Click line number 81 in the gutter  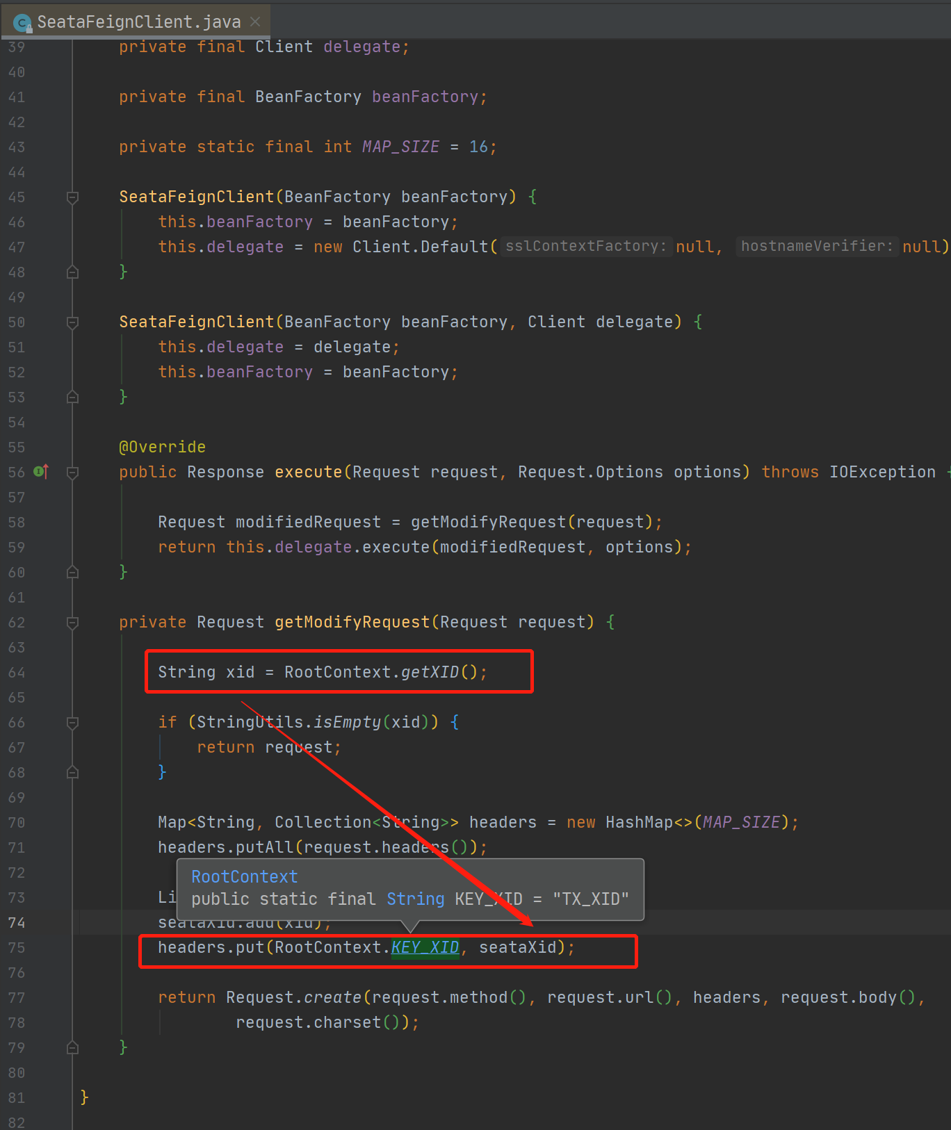click(x=17, y=1098)
